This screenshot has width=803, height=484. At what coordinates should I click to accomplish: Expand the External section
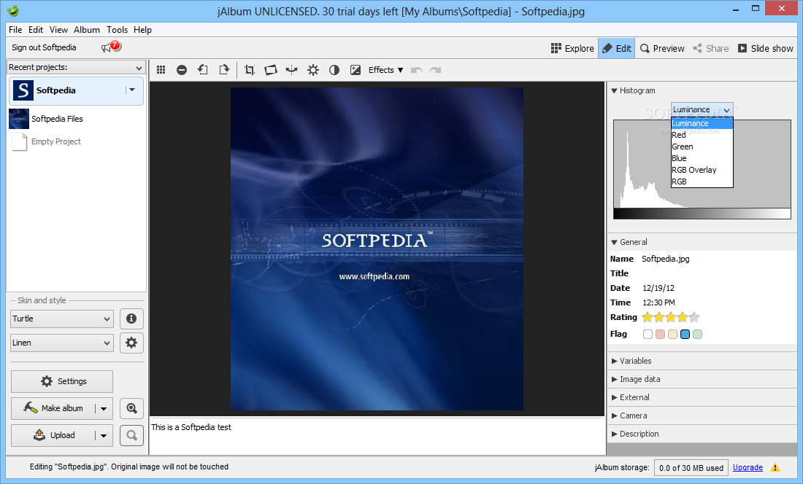click(614, 397)
